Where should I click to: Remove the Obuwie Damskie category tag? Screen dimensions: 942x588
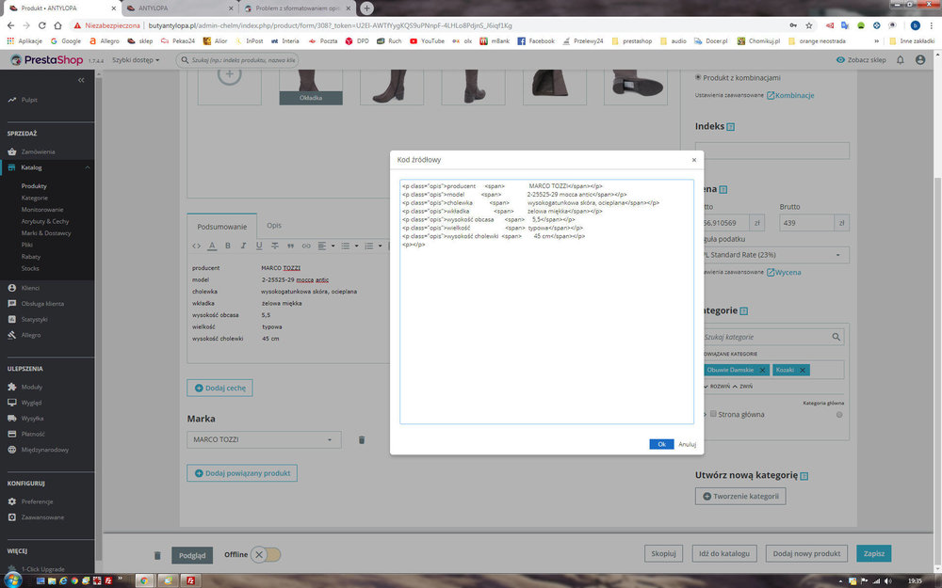point(762,370)
